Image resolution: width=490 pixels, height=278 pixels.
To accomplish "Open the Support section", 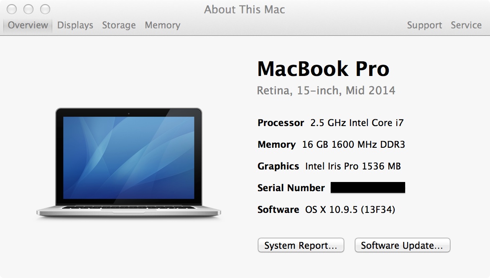I will (x=424, y=25).
